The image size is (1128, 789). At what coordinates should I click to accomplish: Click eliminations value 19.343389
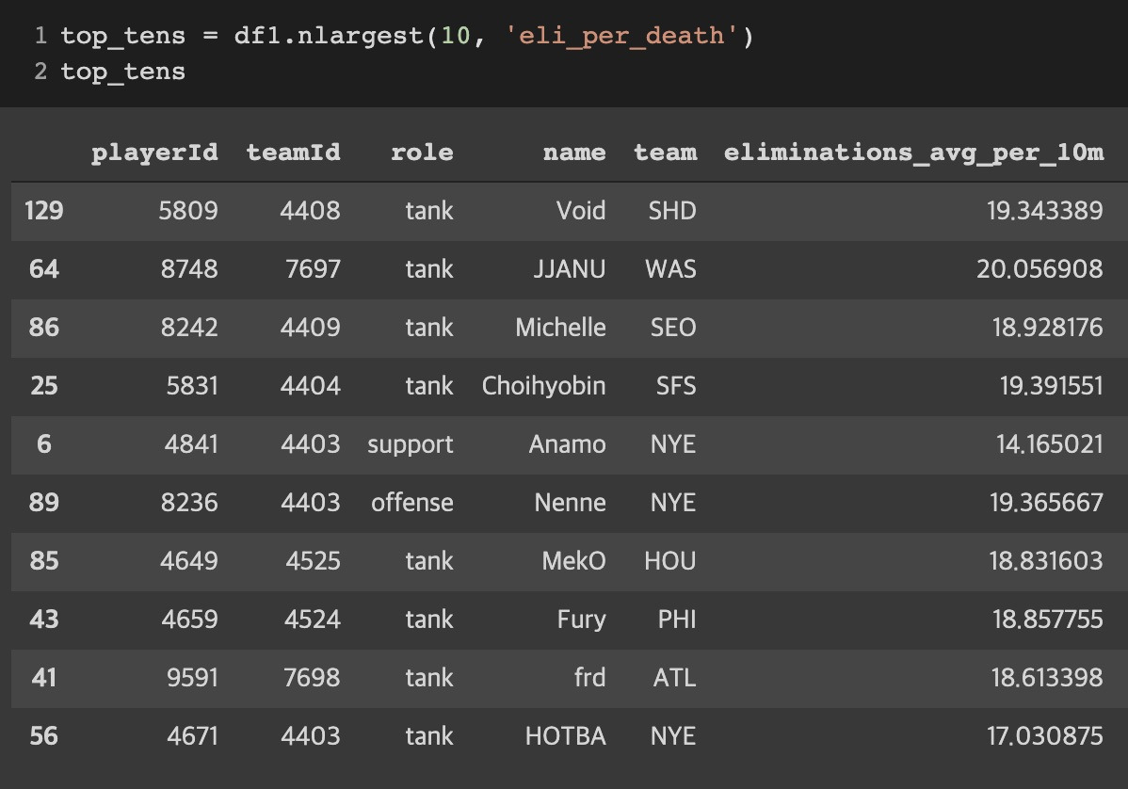(x=1044, y=211)
